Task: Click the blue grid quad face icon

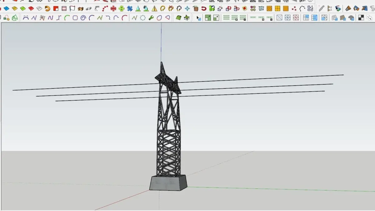Action: pyautogui.click(x=306, y=18)
